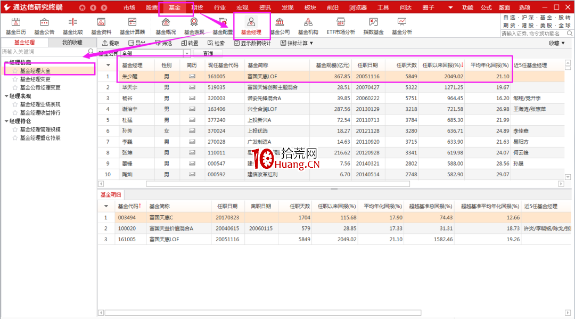
Task: Open the title bar menu overflow arrow
Action: 450,7
